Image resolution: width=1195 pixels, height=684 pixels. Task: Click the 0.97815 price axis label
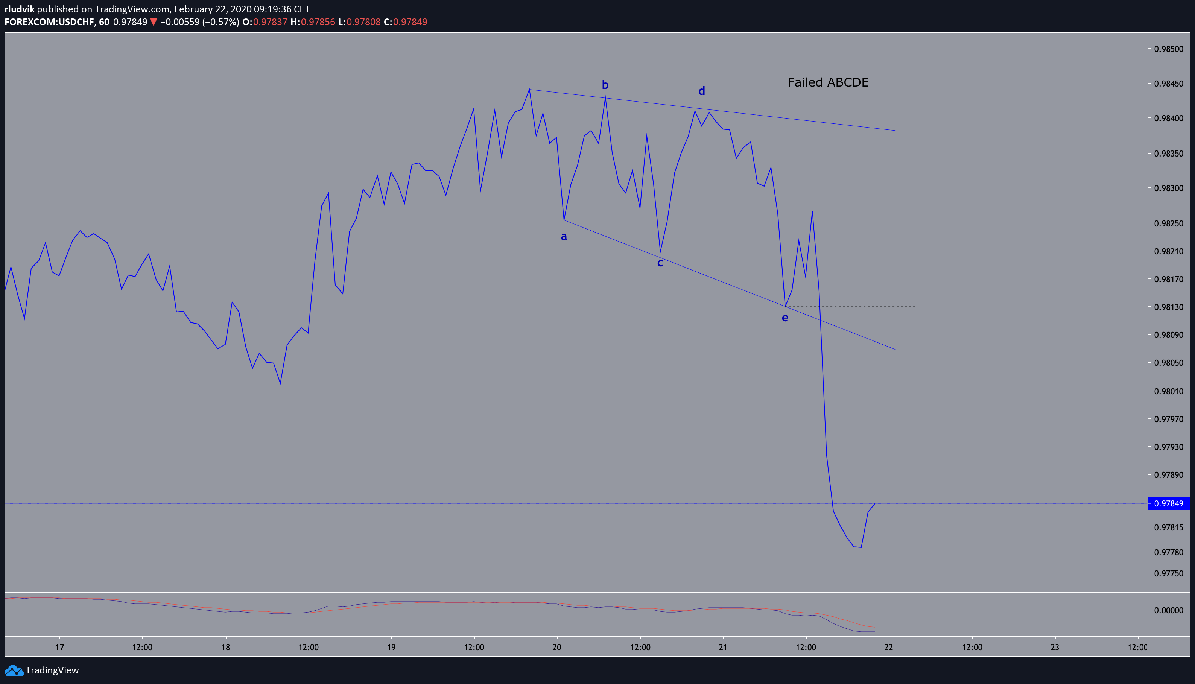click(x=1168, y=527)
